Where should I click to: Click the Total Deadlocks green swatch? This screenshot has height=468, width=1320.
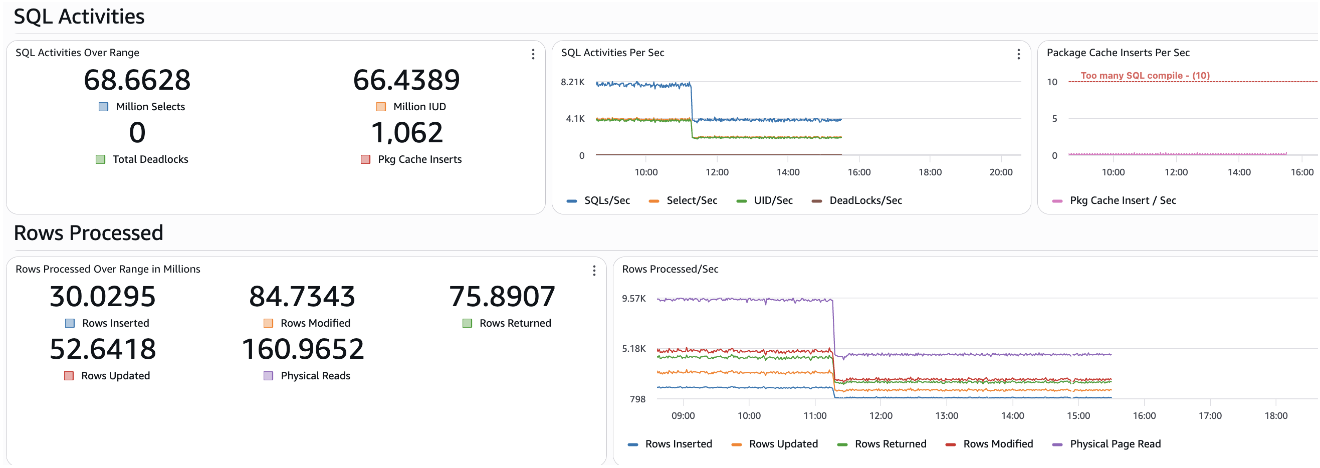click(x=100, y=159)
